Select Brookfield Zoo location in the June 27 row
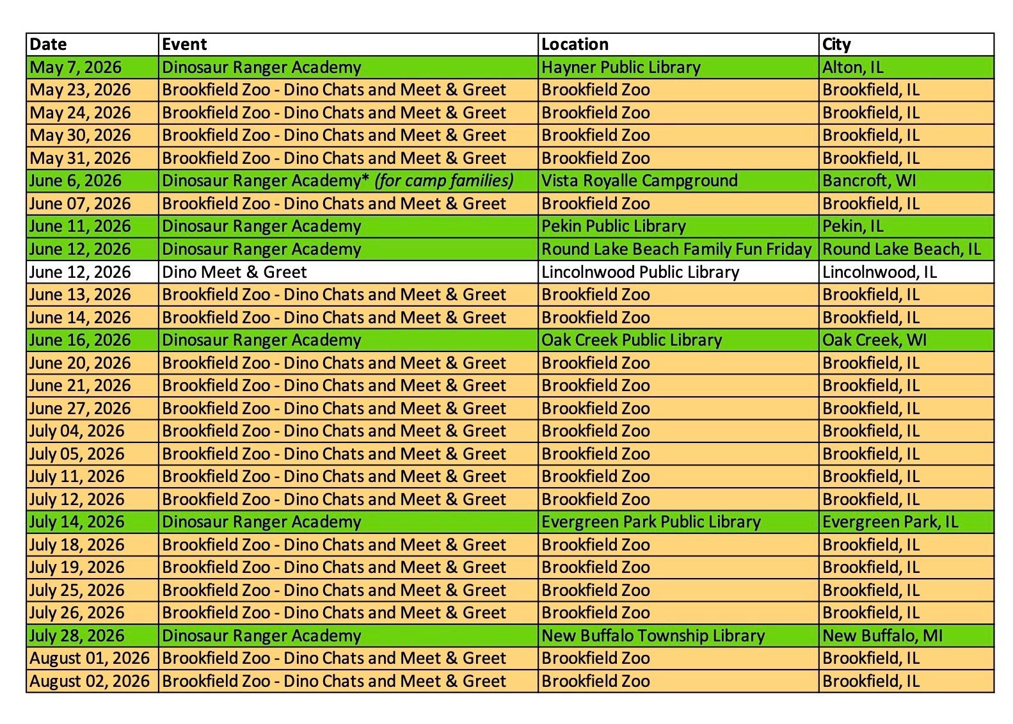 pos(678,408)
